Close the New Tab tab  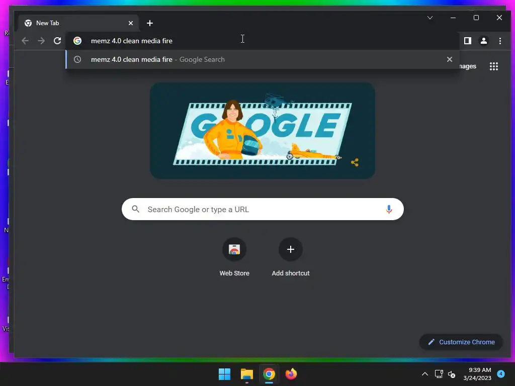click(130, 23)
